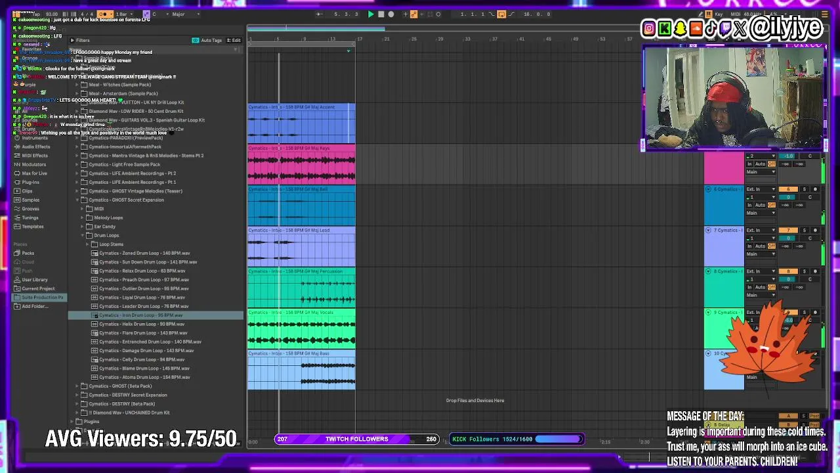Open the 1 Bar quantization menu
This screenshot has height=473, width=840.
pos(123,14)
